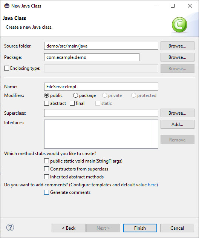The width and height of the screenshot is (199, 238).
Task: Select the package modifier radio button
Action: pyautogui.click(x=75, y=95)
